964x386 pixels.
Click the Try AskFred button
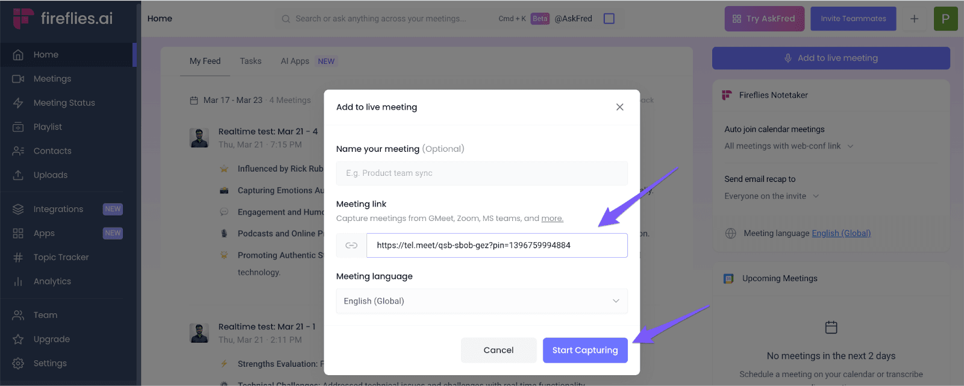pyautogui.click(x=765, y=19)
